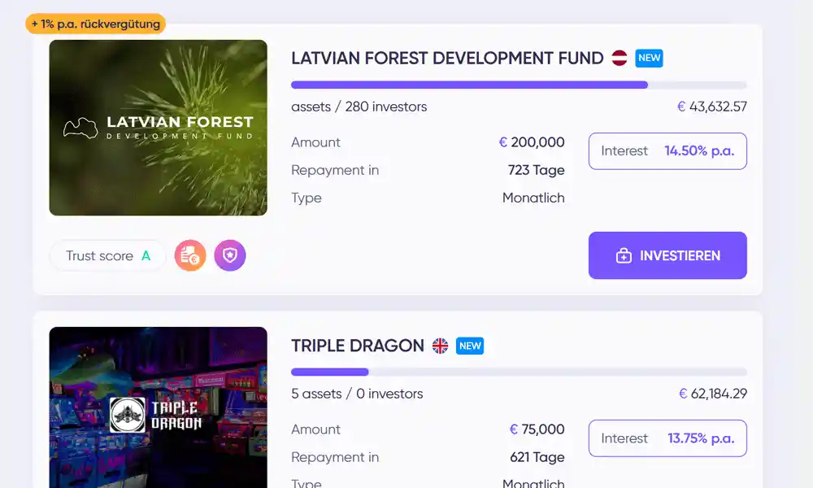Viewport: 813px width, 488px height.
Task: Click the Interest 13.75% p.a. box
Action: tap(667, 438)
